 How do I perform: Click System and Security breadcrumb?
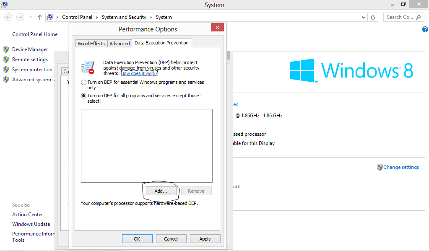[x=124, y=17]
